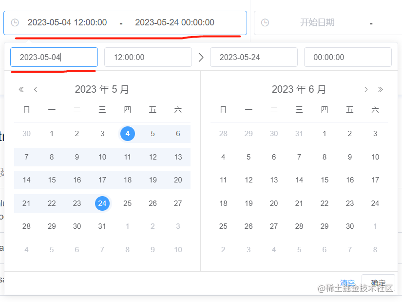
Task: Select June 1 on the right calendar
Action: pyautogui.click(x=324, y=134)
